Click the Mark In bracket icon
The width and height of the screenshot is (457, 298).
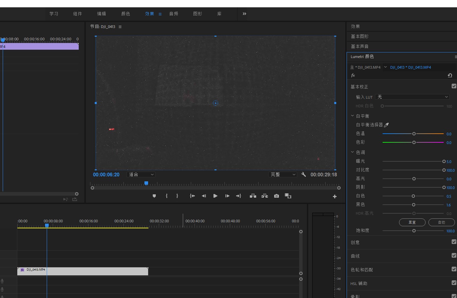tap(166, 196)
